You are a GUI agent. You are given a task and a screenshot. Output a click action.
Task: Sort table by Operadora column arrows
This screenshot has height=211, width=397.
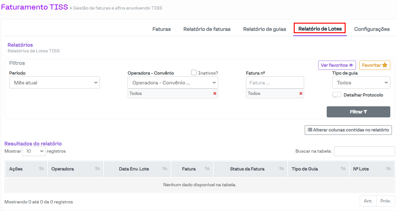(97, 169)
